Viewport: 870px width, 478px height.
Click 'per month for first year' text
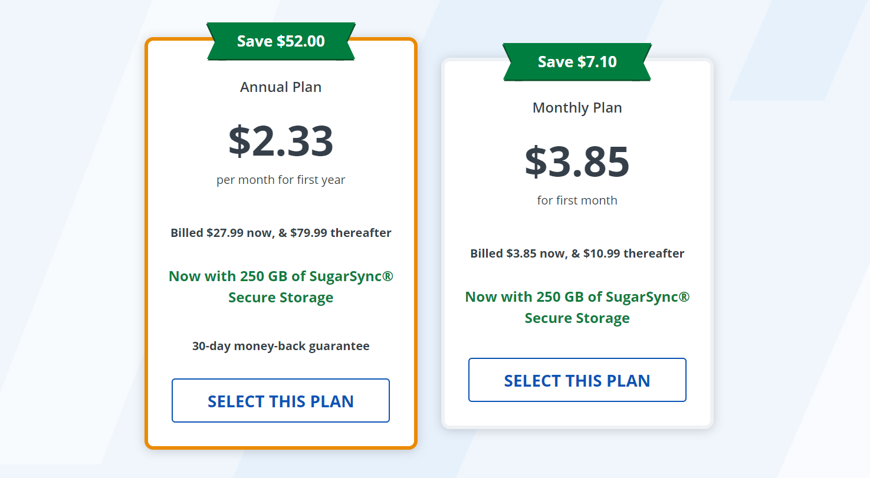(281, 180)
